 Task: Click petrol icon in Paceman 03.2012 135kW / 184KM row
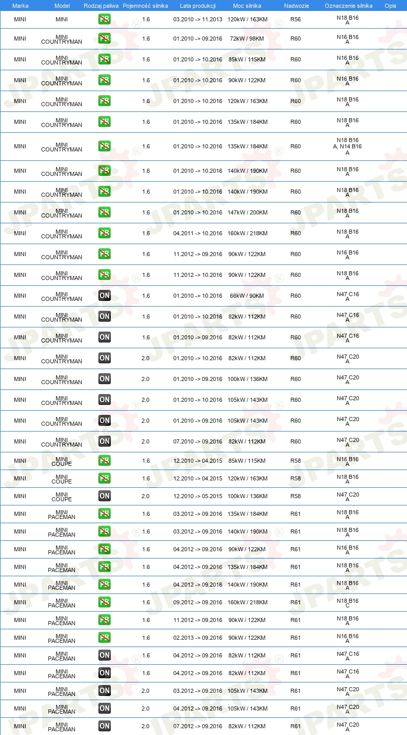[105, 514]
